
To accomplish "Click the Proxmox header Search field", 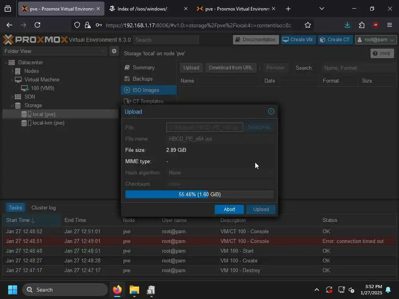I will [x=166, y=40].
